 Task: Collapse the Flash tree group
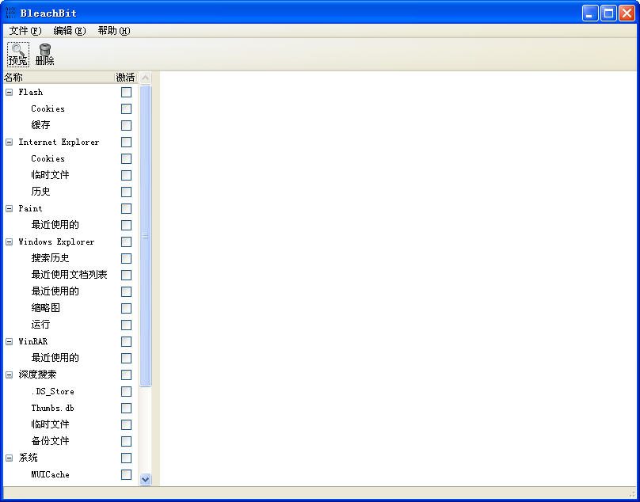[9, 92]
